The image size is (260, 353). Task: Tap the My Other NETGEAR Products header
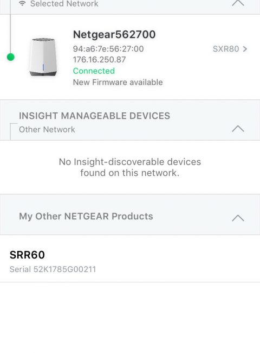(86, 216)
